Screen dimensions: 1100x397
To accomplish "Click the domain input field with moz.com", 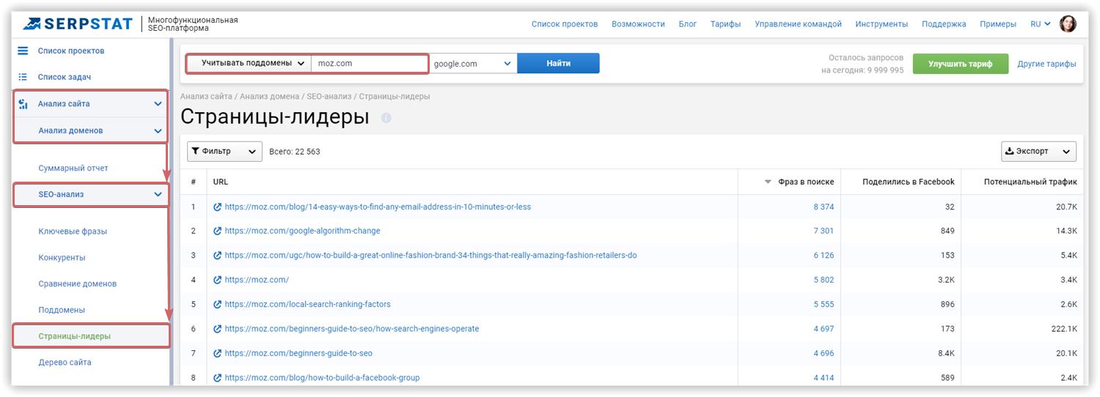I will tap(370, 64).
